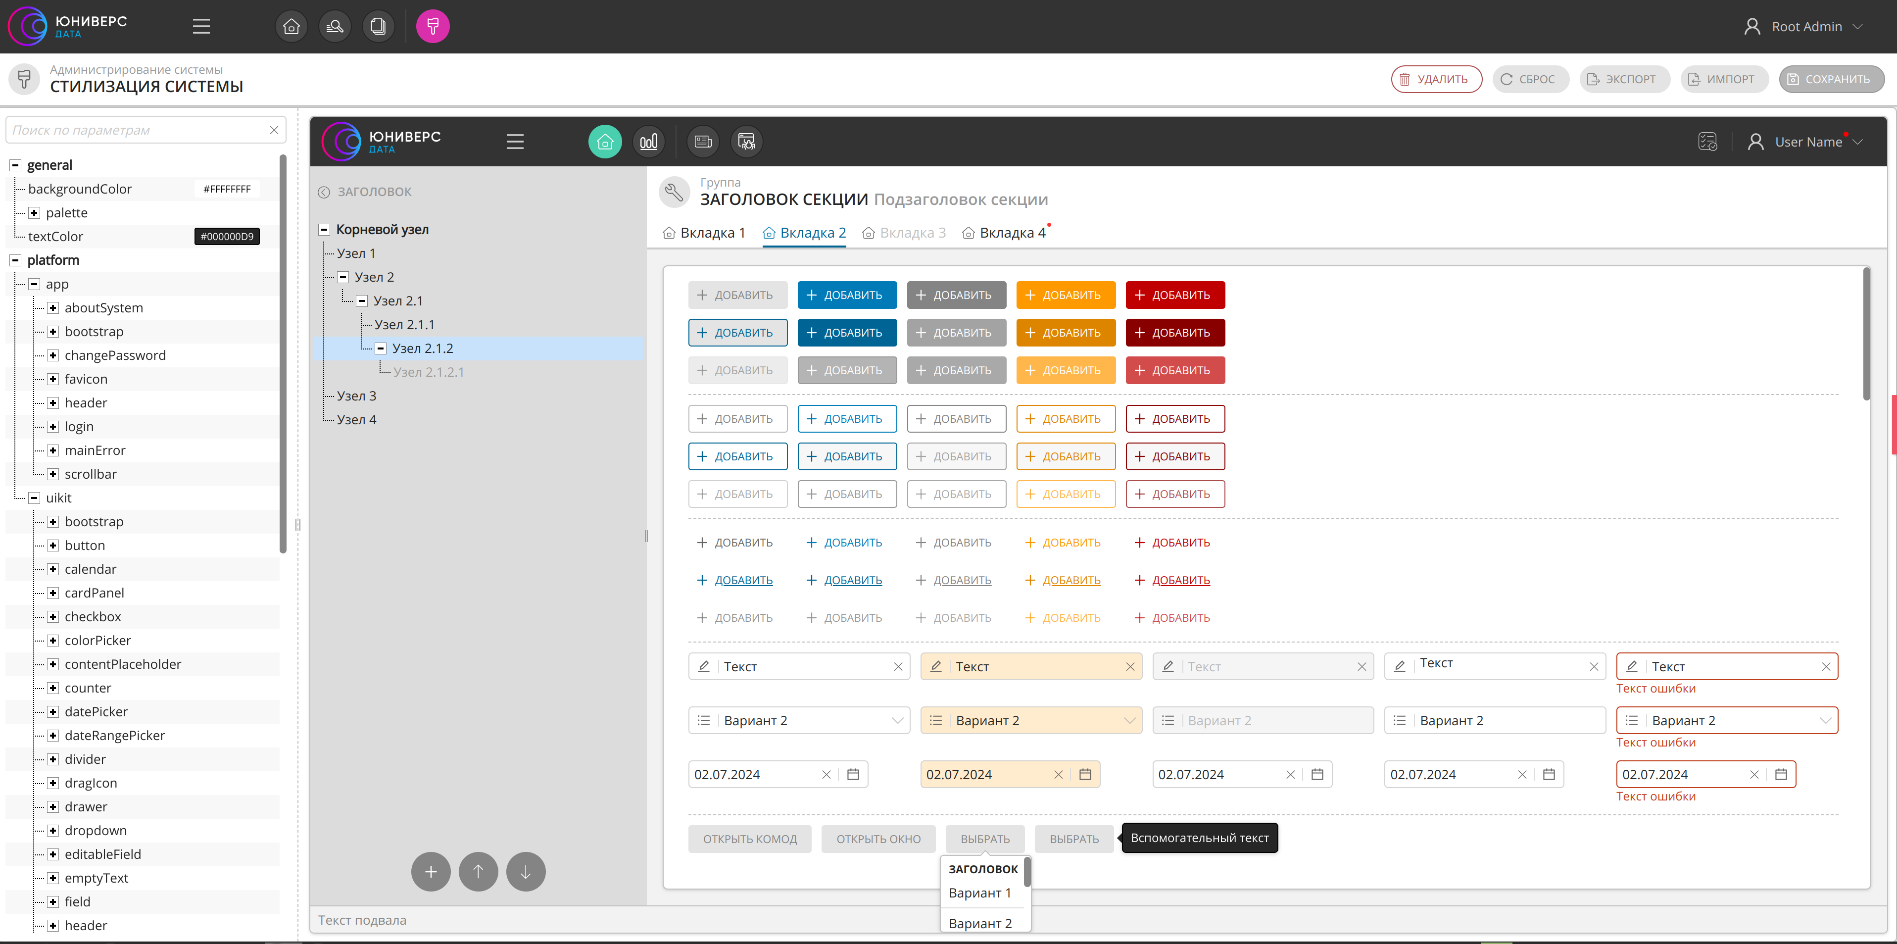Click the СОХРАНИТЬ button
Screen dimensions: 1897x944
pos(1832,79)
